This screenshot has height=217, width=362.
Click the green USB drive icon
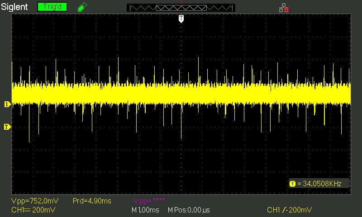click(82, 7)
